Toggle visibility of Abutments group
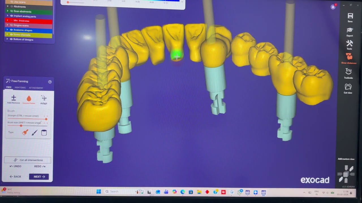Image resolution: width=362 pixels, height=203 pixels. click(x=12, y=6)
